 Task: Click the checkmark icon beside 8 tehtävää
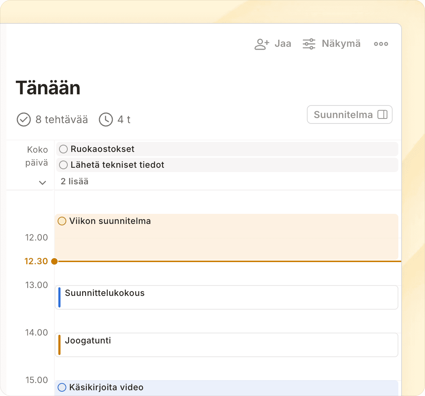(x=24, y=120)
